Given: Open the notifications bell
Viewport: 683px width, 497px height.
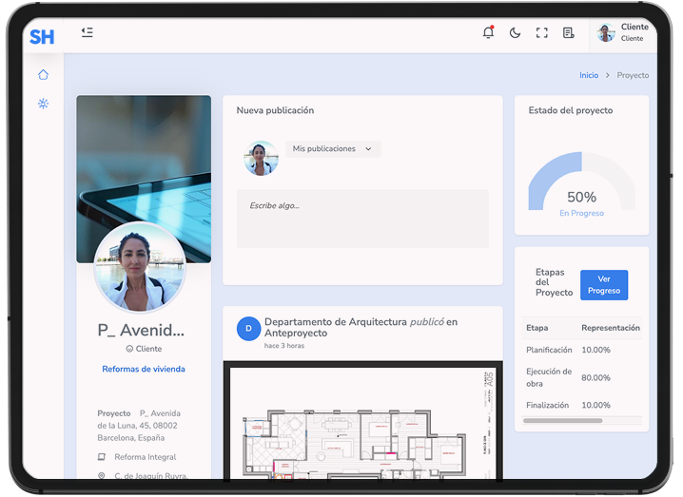Looking at the screenshot, I should tap(488, 32).
